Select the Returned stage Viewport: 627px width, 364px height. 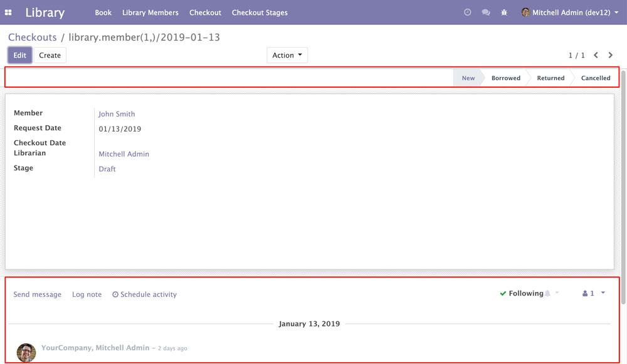click(x=551, y=78)
